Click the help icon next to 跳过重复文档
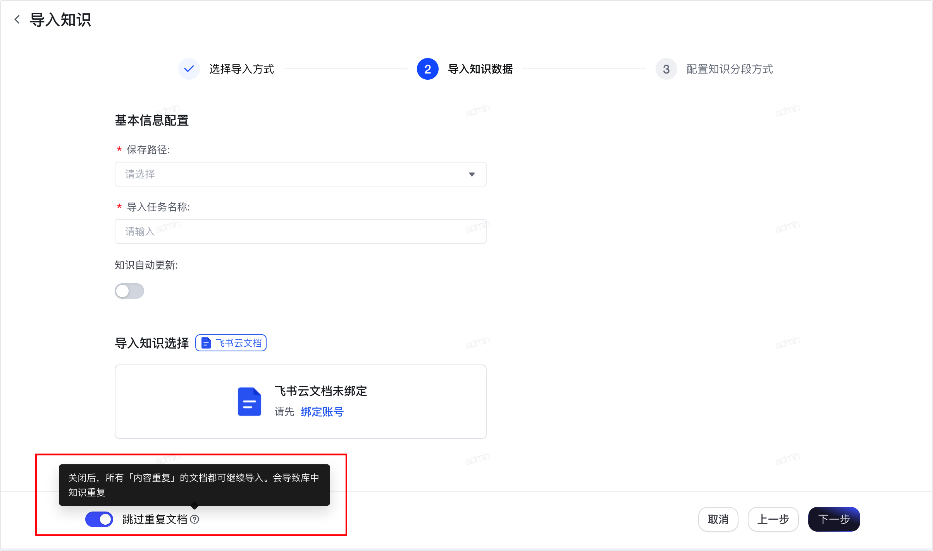The image size is (933, 551). (195, 519)
